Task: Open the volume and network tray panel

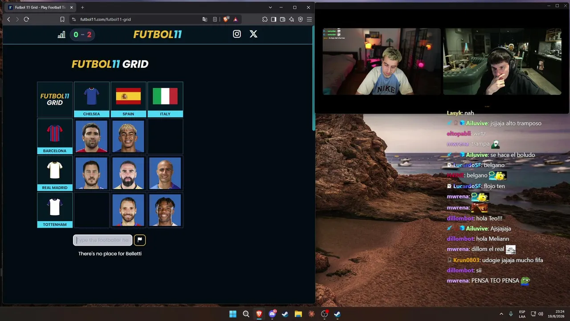Action: point(537,314)
